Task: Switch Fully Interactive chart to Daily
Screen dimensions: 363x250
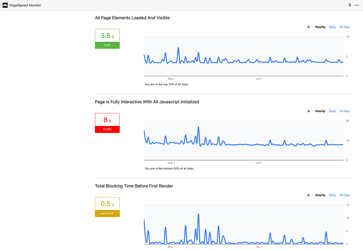Action: [332, 111]
